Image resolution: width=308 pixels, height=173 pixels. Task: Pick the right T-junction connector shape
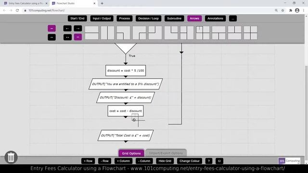tap(203, 33)
